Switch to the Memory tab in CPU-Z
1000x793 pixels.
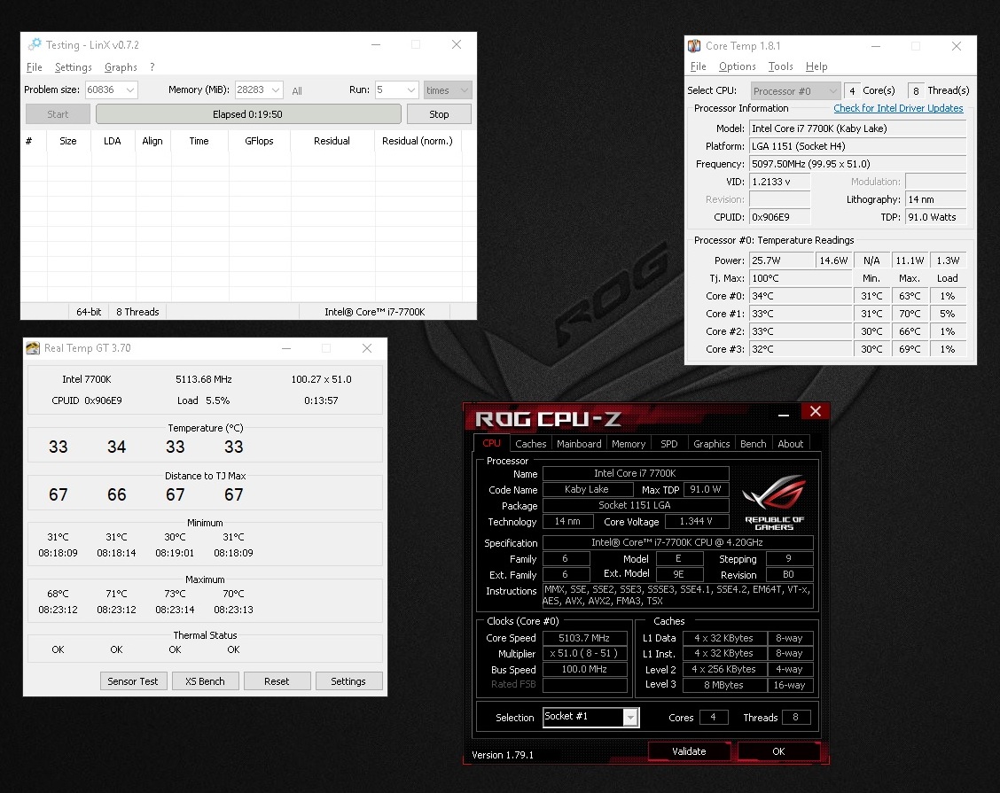(629, 444)
